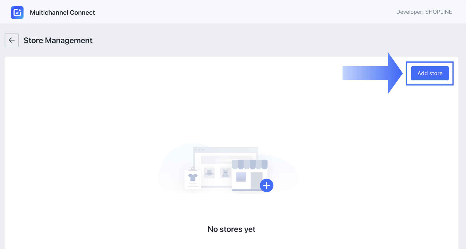The width and height of the screenshot is (466, 249).
Task: Click the blue plus icon on the storefront illustration
Action: [x=267, y=185]
